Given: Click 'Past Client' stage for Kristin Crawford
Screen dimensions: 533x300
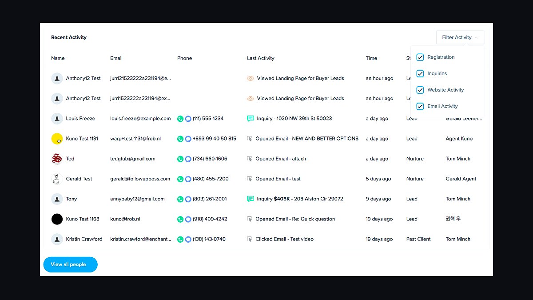Looking at the screenshot, I should (418, 239).
